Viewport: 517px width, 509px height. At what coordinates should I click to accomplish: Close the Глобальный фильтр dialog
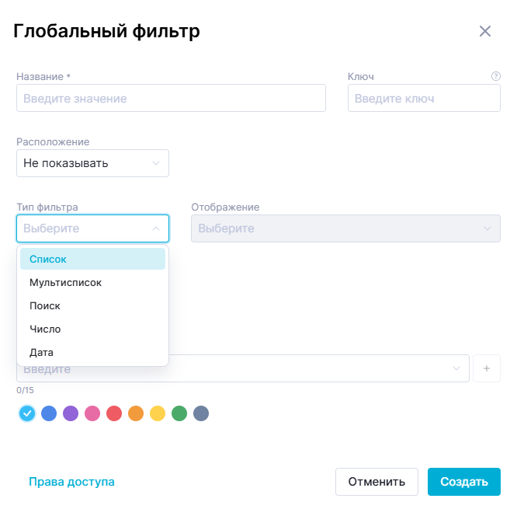tap(485, 31)
